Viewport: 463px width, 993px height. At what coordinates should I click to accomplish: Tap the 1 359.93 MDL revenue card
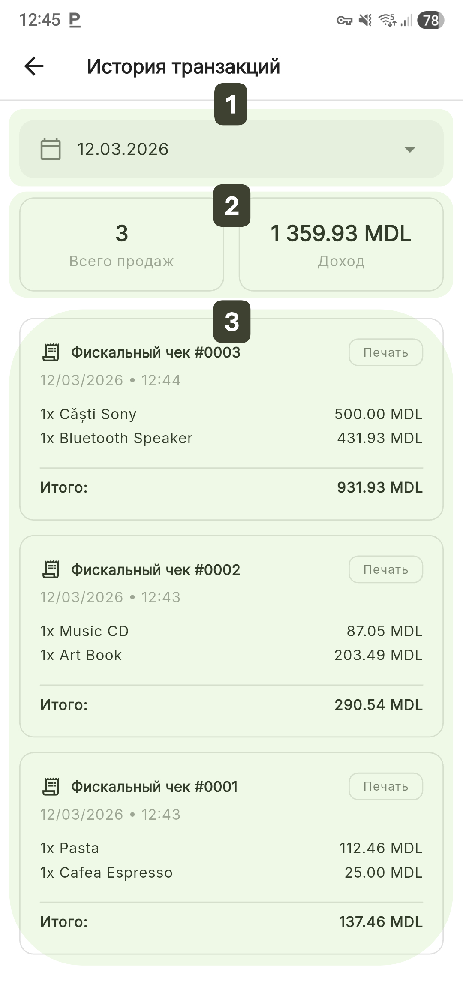coord(341,244)
